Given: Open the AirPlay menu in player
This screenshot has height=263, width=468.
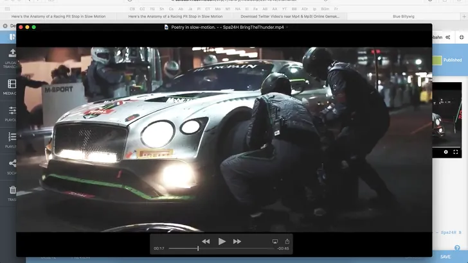Looking at the screenshot, I should point(275,241).
